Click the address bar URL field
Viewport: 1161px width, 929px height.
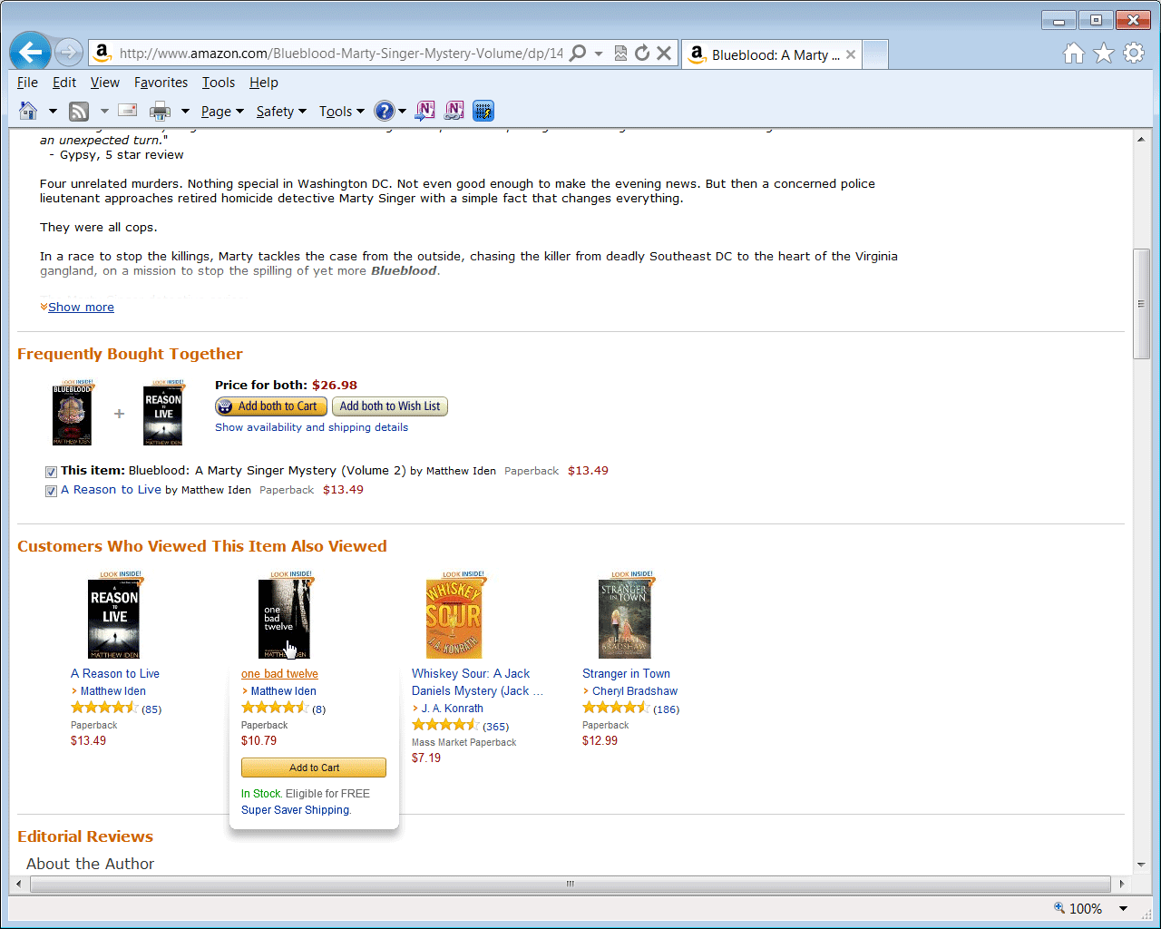[341, 54]
